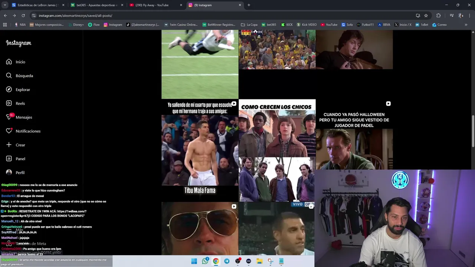Open the diving goalkeeper saved post

[200, 64]
